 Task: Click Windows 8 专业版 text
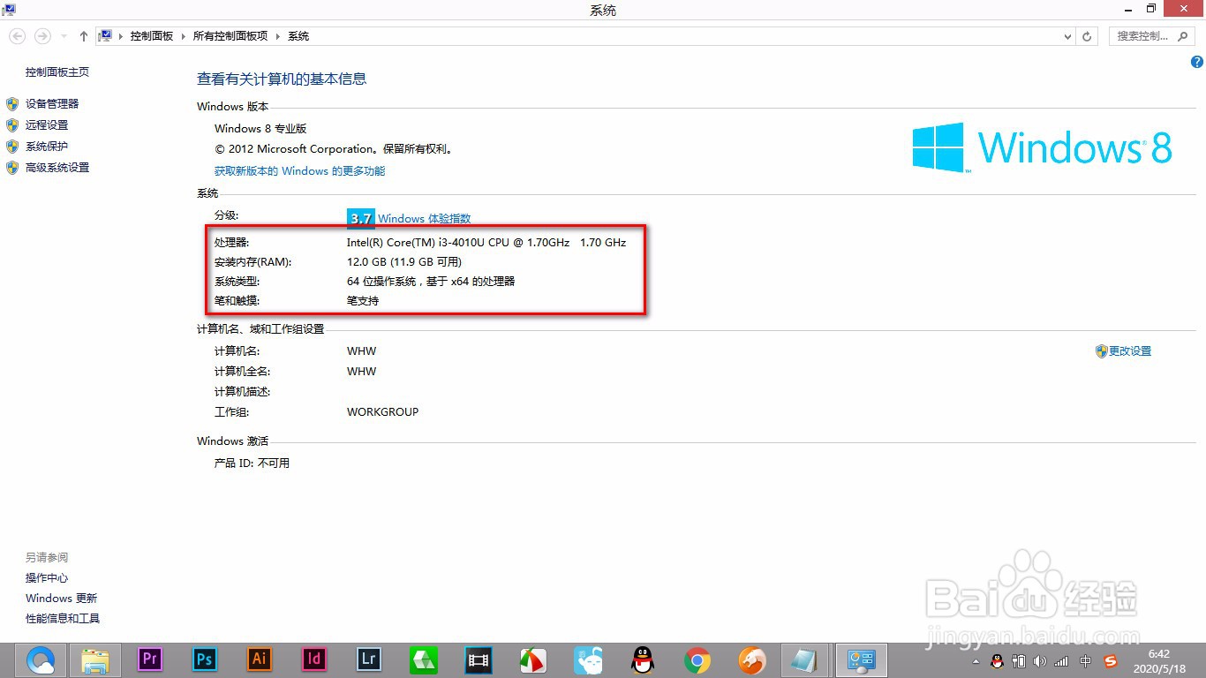coord(260,129)
